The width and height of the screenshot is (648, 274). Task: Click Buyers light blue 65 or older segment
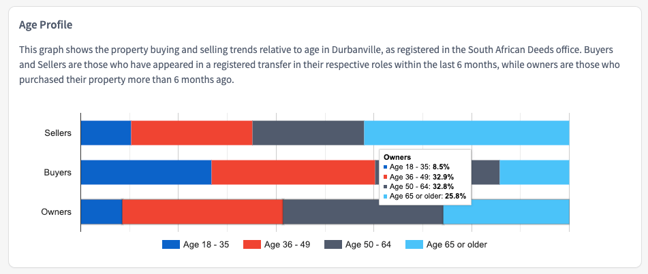click(534, 172)
